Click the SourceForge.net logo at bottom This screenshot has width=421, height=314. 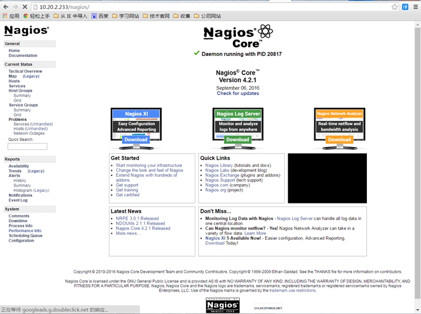pos(268,308)
